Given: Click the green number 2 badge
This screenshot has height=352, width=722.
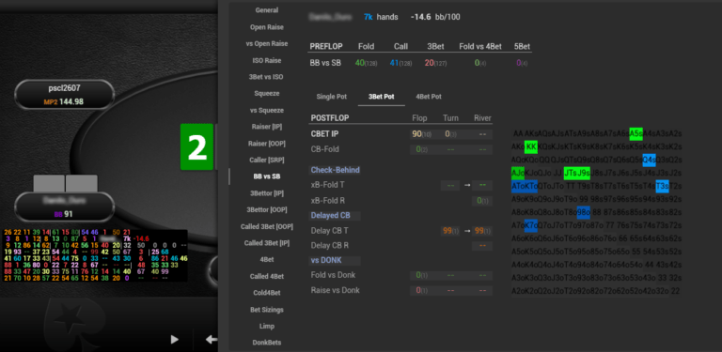Looking at the screenshot, I should (x=197, y=146).
